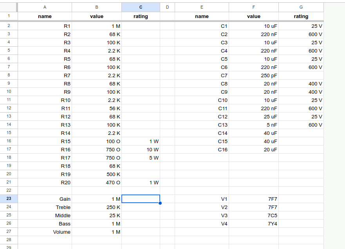This screenshot has height=249, width=345.
Task: Click the 'value' header in column B
Action: point(97,16)
